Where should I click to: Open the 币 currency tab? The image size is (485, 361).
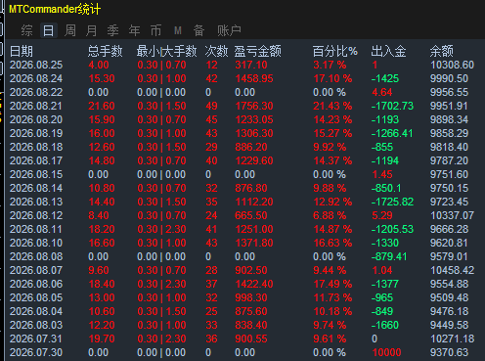coord(155,30)
